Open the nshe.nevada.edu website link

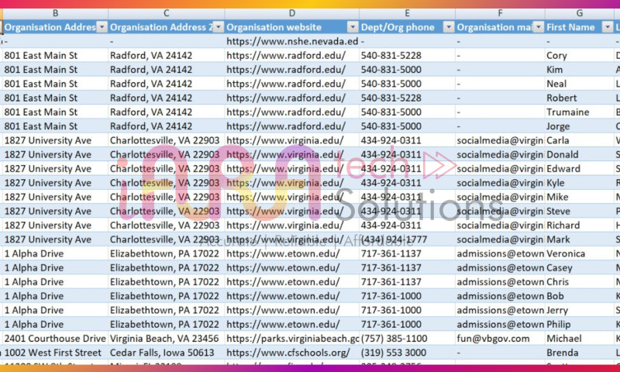(292, 41)
